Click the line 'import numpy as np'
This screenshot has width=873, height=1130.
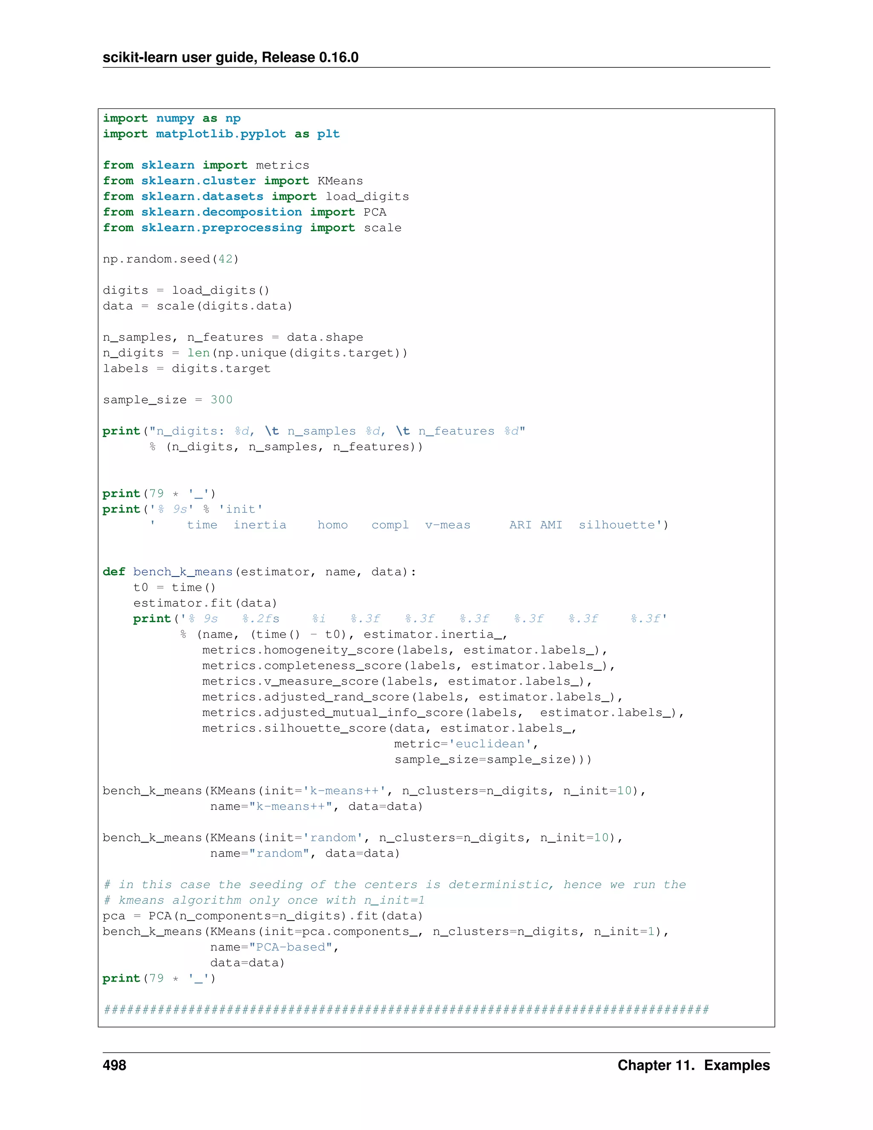(172, 119)
